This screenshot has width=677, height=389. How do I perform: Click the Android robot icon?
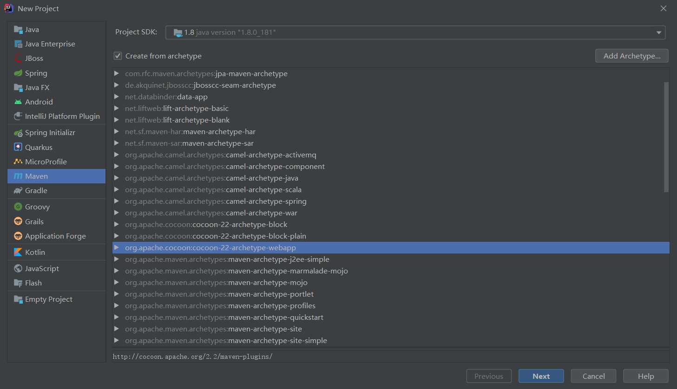[x=18, y=102]
